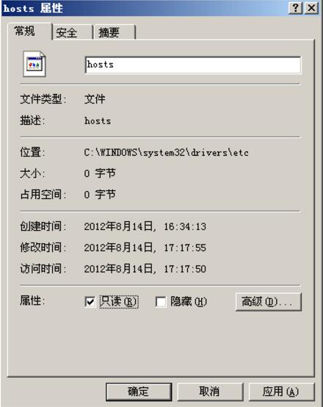Click the 修改时间 value 17:17:55

(185, 248)
